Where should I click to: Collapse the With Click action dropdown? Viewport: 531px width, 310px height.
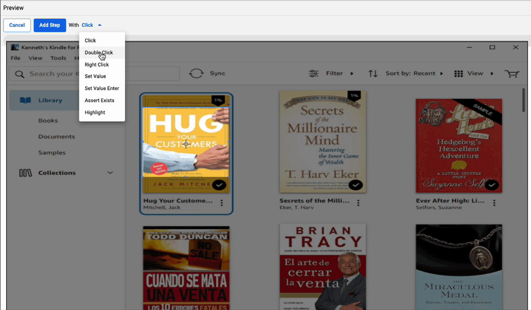[x=100, y=25]
